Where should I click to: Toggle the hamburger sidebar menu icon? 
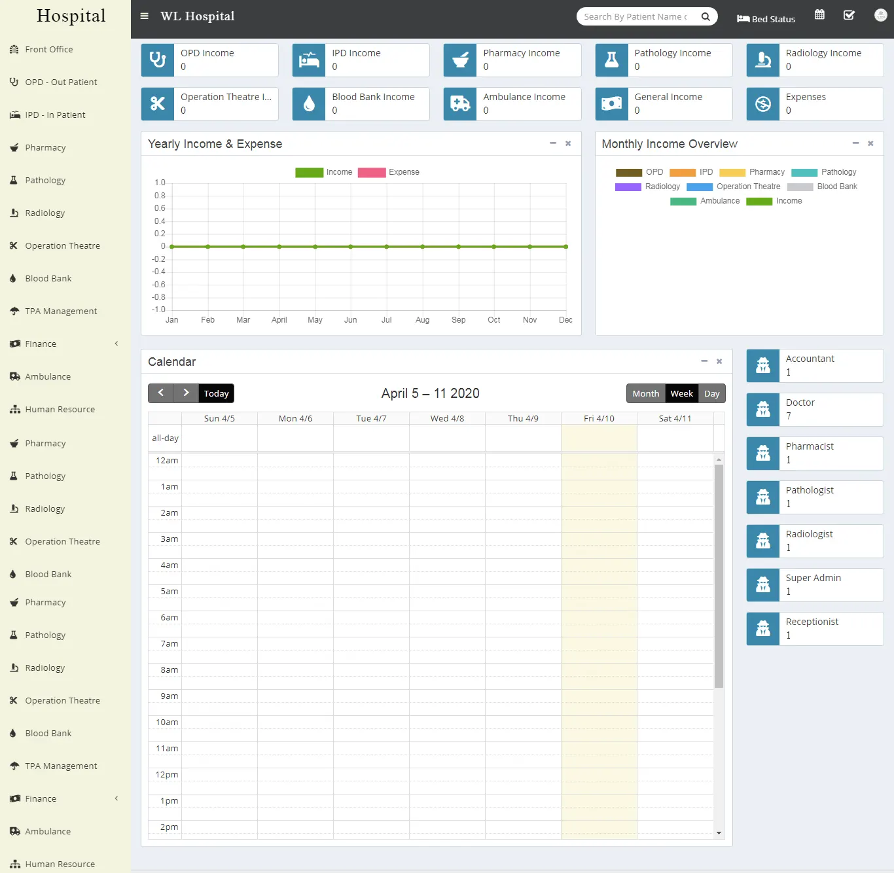pyautogui.click(x=145, y=16)
